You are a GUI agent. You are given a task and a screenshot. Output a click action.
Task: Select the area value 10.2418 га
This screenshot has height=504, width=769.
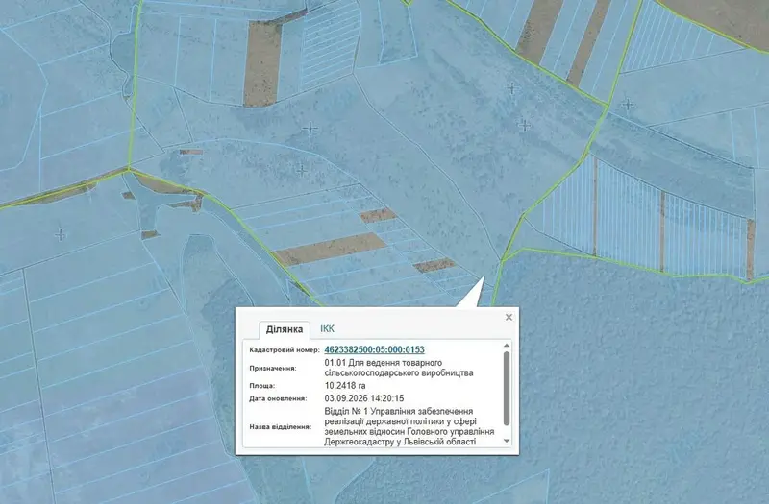[345, 386]
